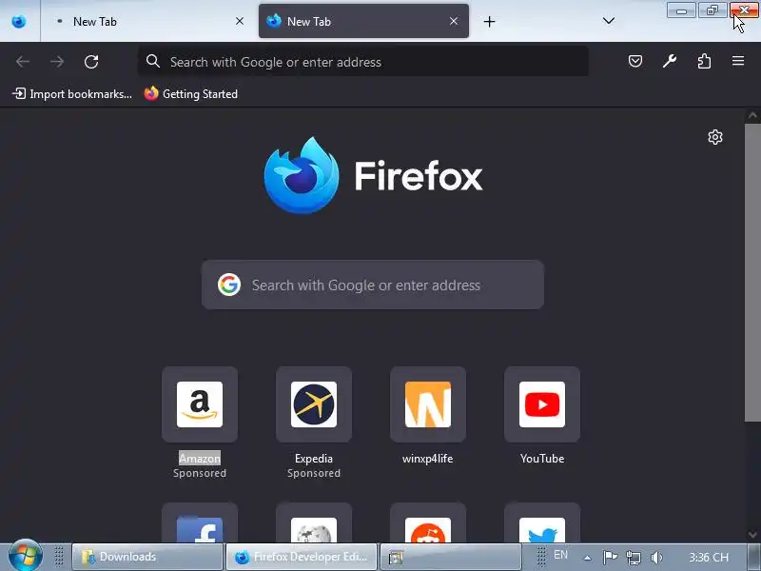Open the YouTube shortcut tile
This screenshot has width=761, height=571.
click(542, 404)
